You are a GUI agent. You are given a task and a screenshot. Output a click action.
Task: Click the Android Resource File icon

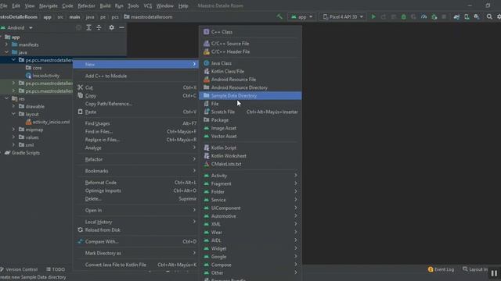207,80
